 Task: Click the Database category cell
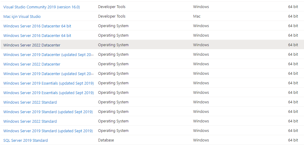coord(106,140)
